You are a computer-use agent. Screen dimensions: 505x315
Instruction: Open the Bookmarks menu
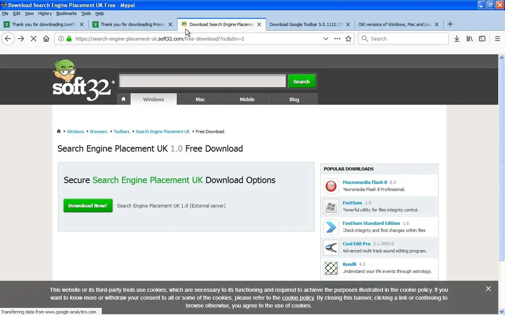pos(66,13)
